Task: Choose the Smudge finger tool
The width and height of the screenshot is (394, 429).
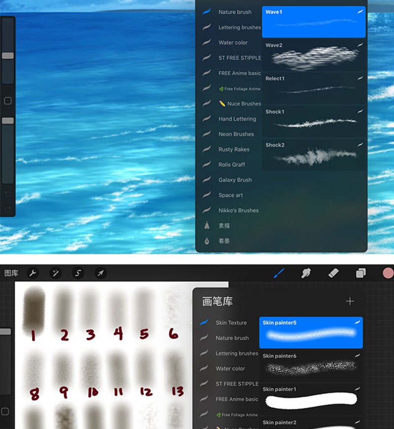Action: point(306,273)
